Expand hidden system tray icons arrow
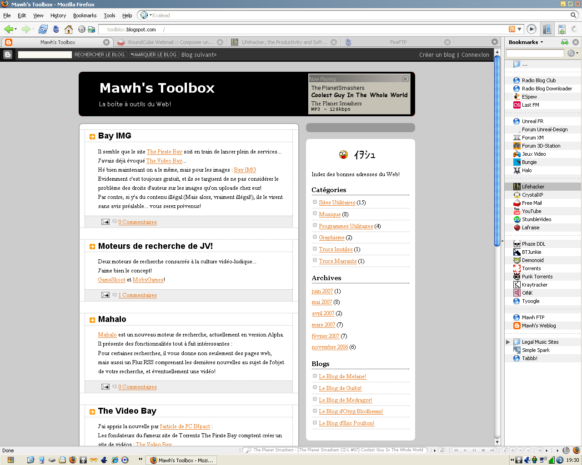Screen dimensions: 582x465 click(512, 460)
